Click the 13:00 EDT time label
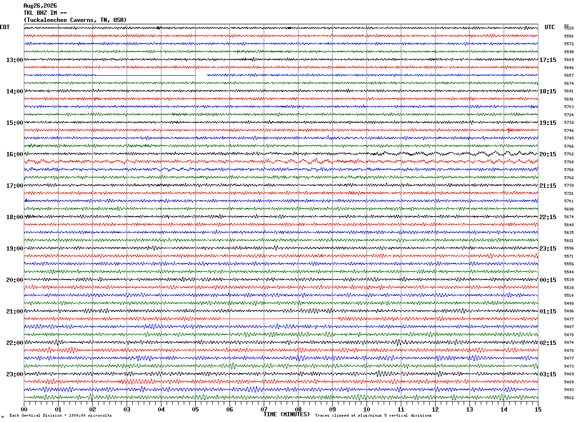 click(15, 60)
